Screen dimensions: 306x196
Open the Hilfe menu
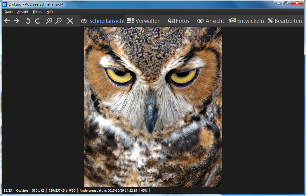point(50,12)
